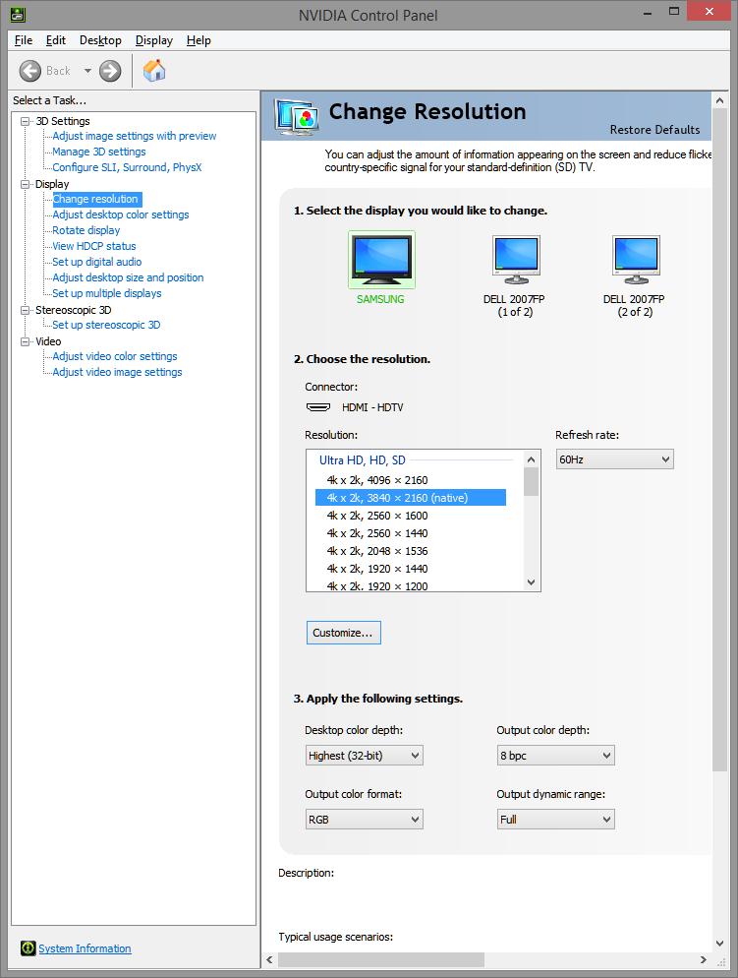738x978 pixels.
Task: Expand the Output color format dropdown
Action: [x=364, y=819]
